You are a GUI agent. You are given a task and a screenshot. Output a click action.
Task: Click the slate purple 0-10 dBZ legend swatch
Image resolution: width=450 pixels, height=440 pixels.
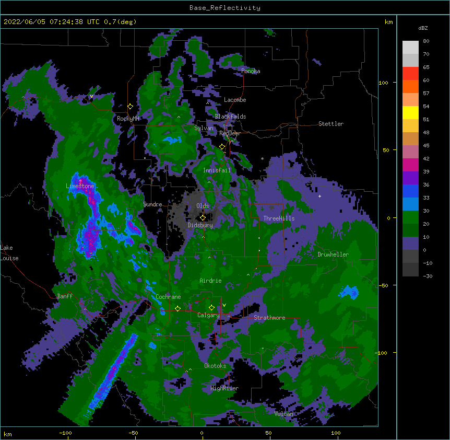pyautogui.click(x=410, y=244)
